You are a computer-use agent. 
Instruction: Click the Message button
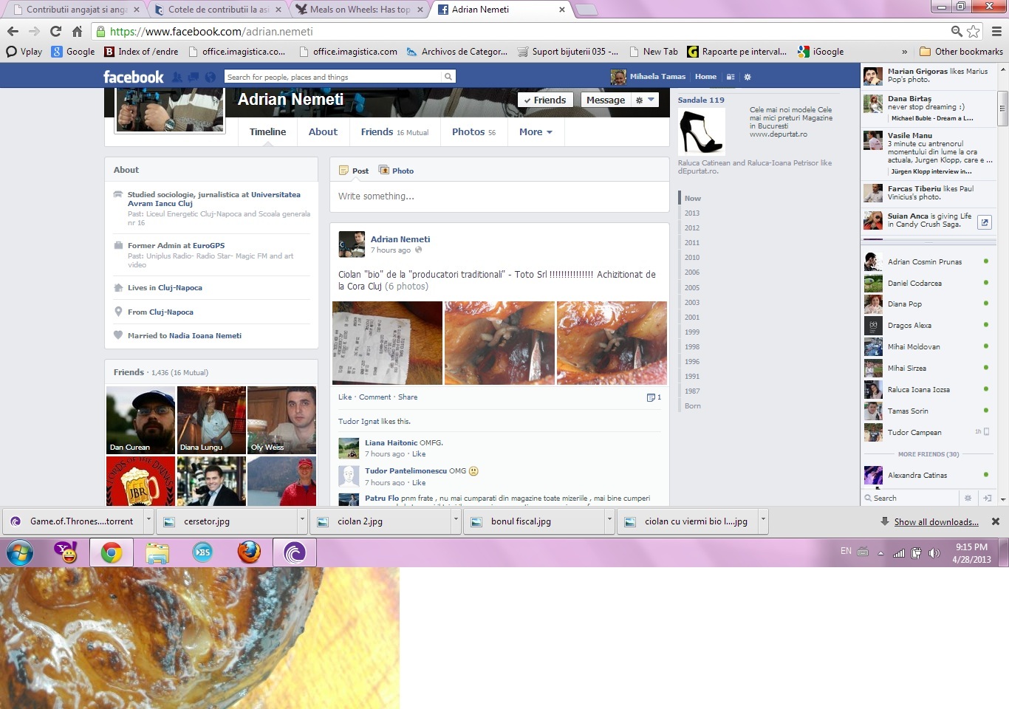(606, 100)
